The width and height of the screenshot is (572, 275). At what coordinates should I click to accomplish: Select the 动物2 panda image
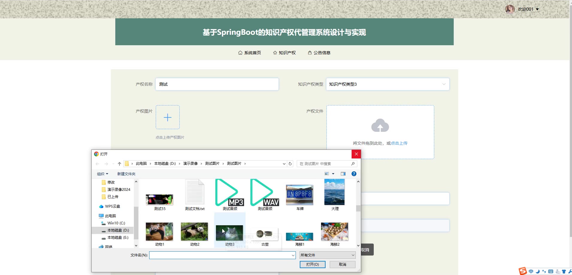point(195,234)
